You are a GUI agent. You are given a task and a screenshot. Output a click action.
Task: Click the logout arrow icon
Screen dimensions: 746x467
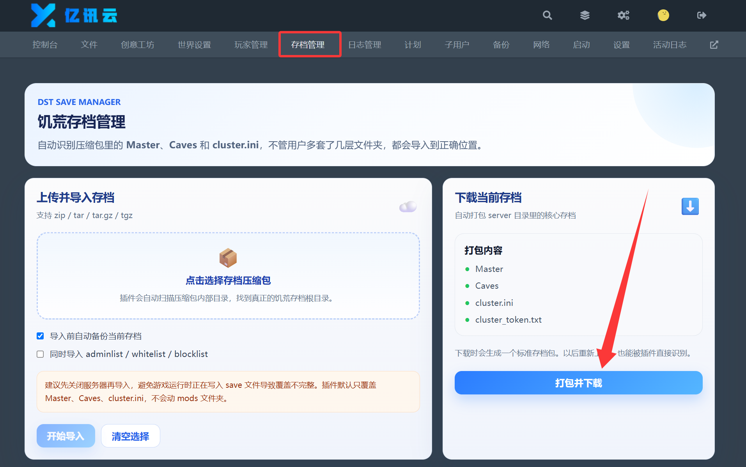pyautogui.click(x=702, y=15)
